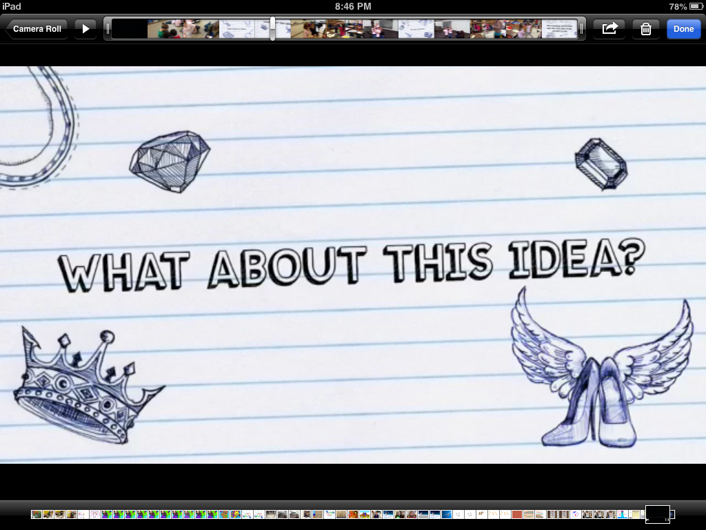Tap the blue Done button

tap(683, 29)
